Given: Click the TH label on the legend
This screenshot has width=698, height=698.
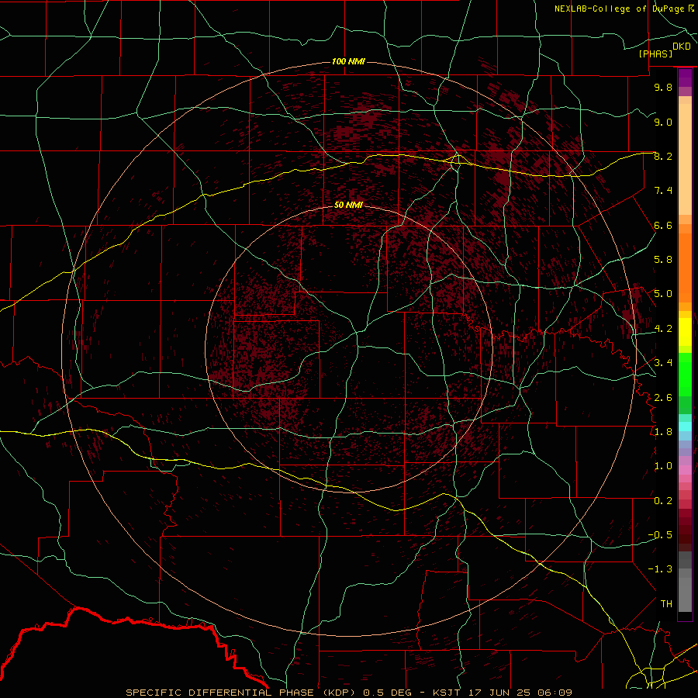Looking at the screenshot, I should click(x=666, y=604).
